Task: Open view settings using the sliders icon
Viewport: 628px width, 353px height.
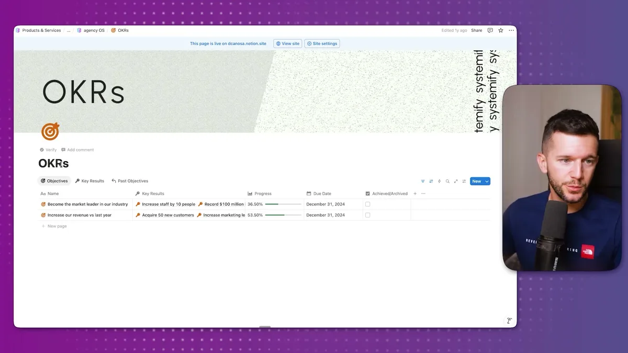Action: pos(464,181)
